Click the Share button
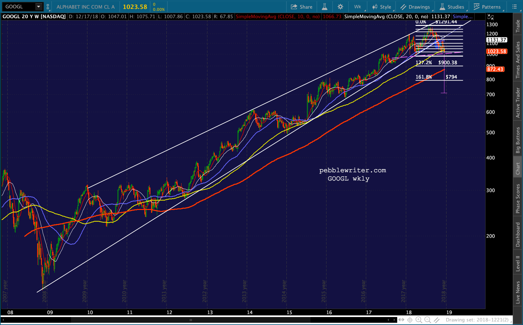The image size is (523, 325). coord(302,7)
